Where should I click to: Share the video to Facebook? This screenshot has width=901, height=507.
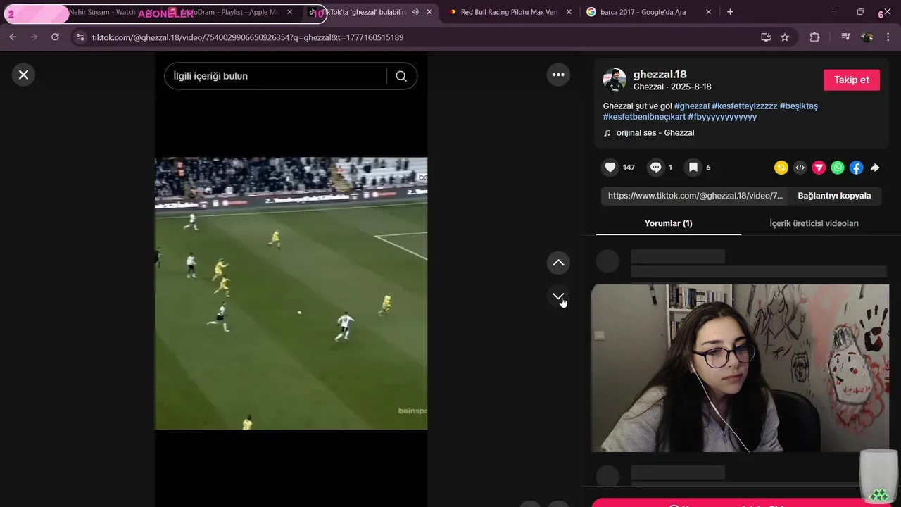pos(856,168)
